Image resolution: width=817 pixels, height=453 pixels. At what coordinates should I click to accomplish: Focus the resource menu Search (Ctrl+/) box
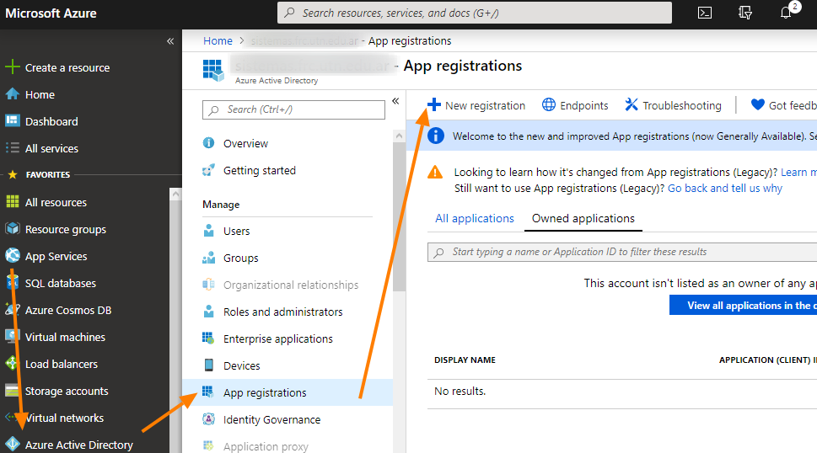point(293,109)
